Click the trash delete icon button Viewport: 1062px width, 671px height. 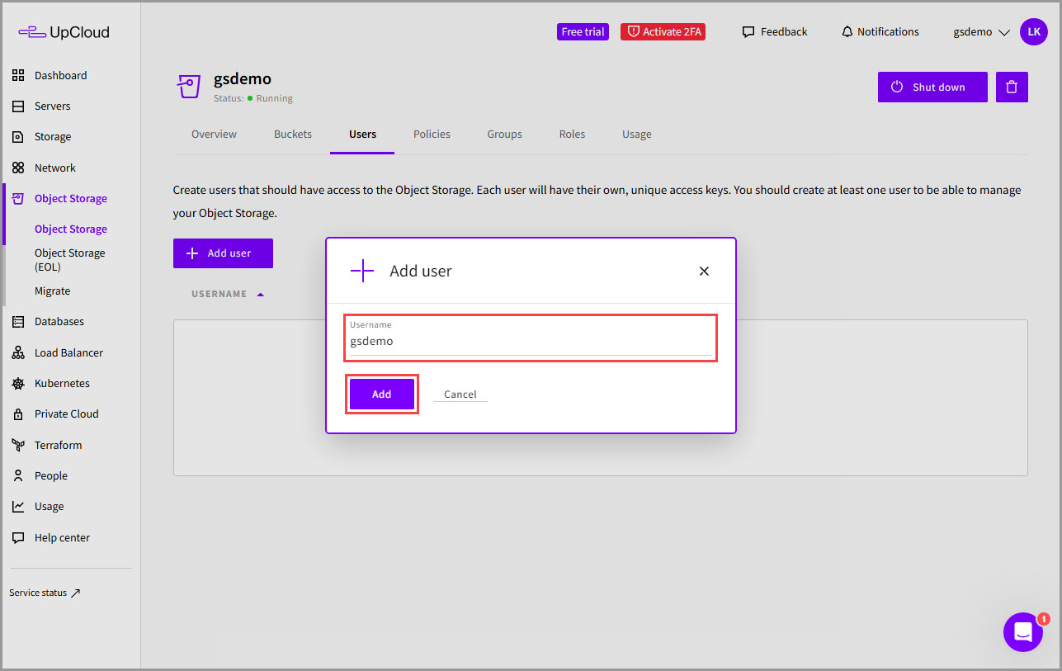tap(1012, 87)
